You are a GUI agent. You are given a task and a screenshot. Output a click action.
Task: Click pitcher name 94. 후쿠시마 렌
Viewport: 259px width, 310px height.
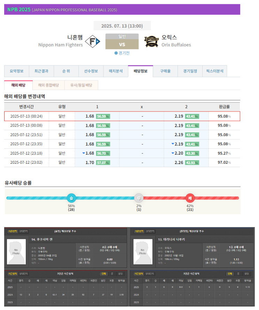click(42, 239)
